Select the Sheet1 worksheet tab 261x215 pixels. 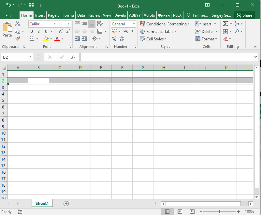coord(42,203)
